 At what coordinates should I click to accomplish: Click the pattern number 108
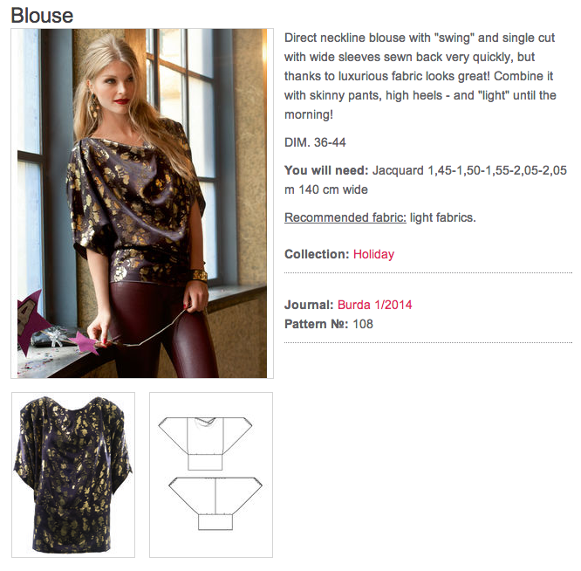point(363,324)
